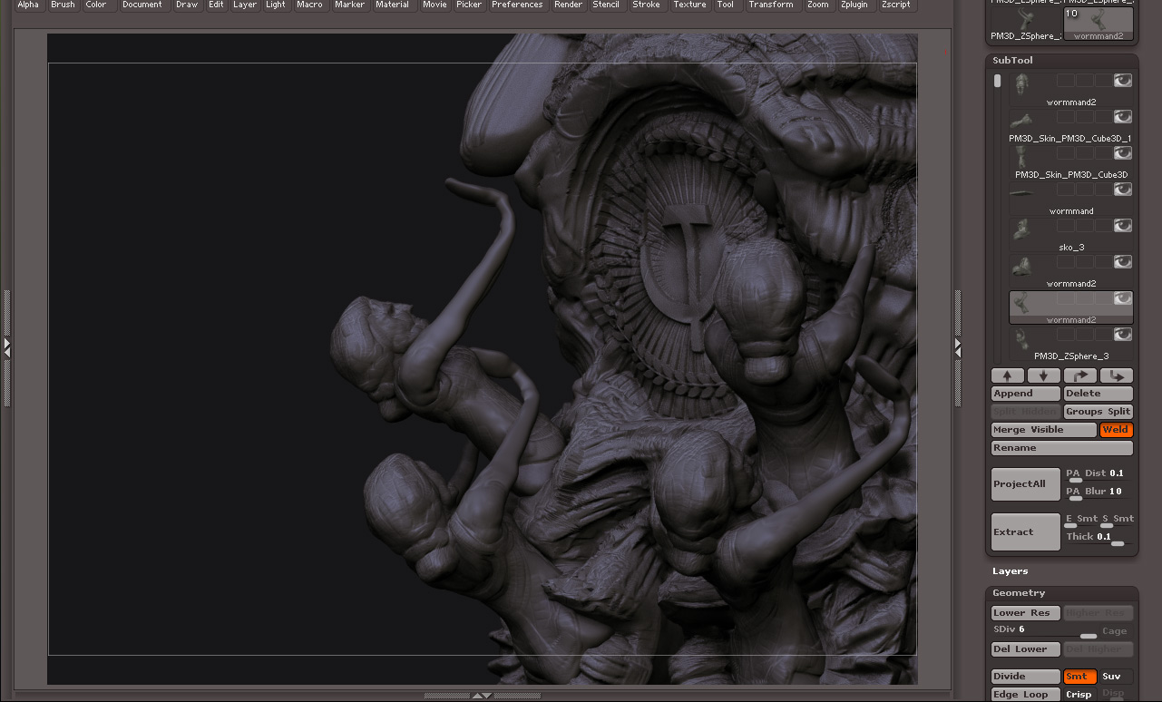Open the Zplugin menu
The height and width of the screenshot is (702, 1162).
(856, 5)
